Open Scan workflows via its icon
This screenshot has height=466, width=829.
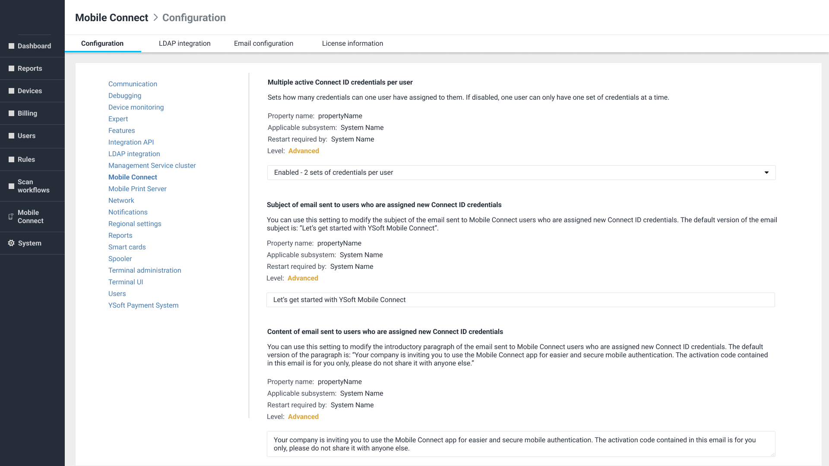pyautogui.click(x=12, y=186)
